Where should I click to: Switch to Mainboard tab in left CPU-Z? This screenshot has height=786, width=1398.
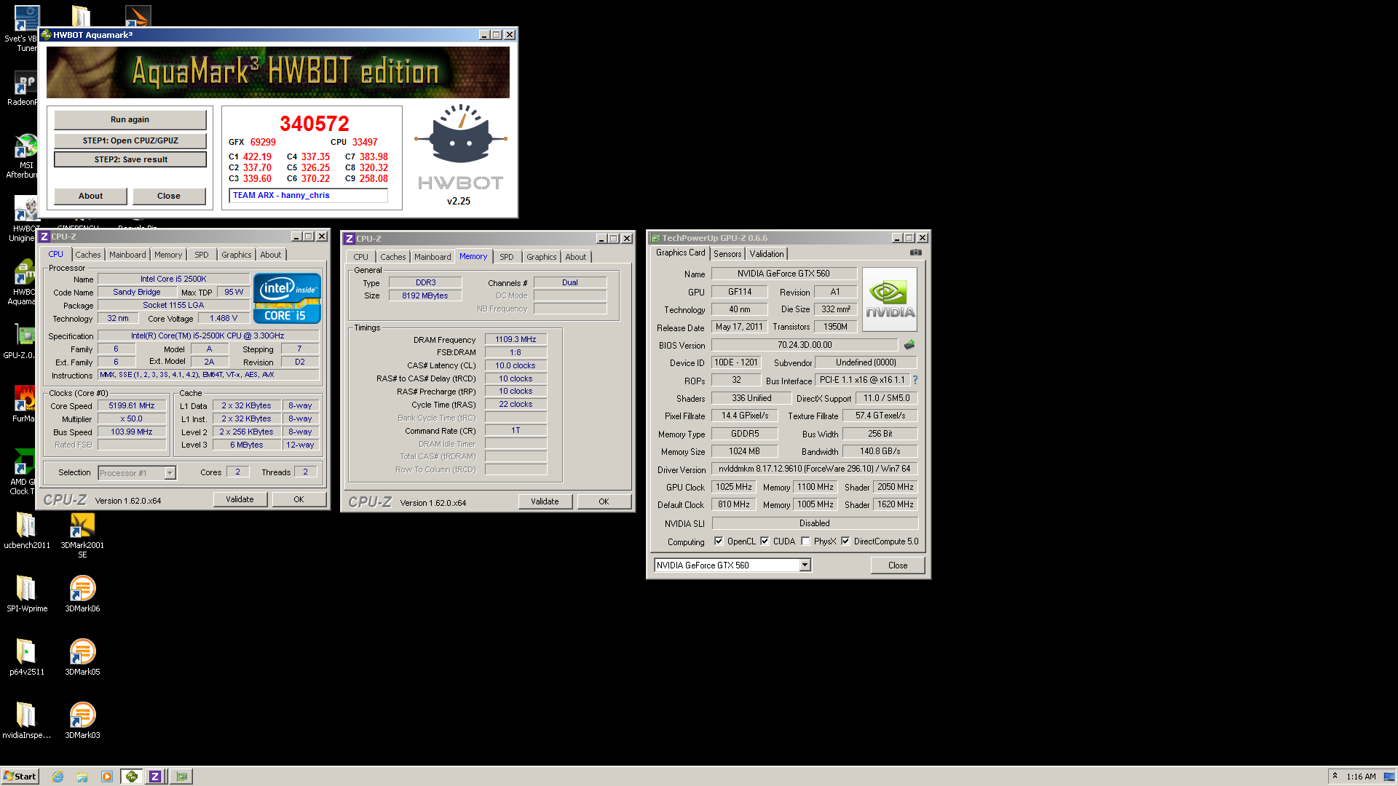tap(127, 255)
